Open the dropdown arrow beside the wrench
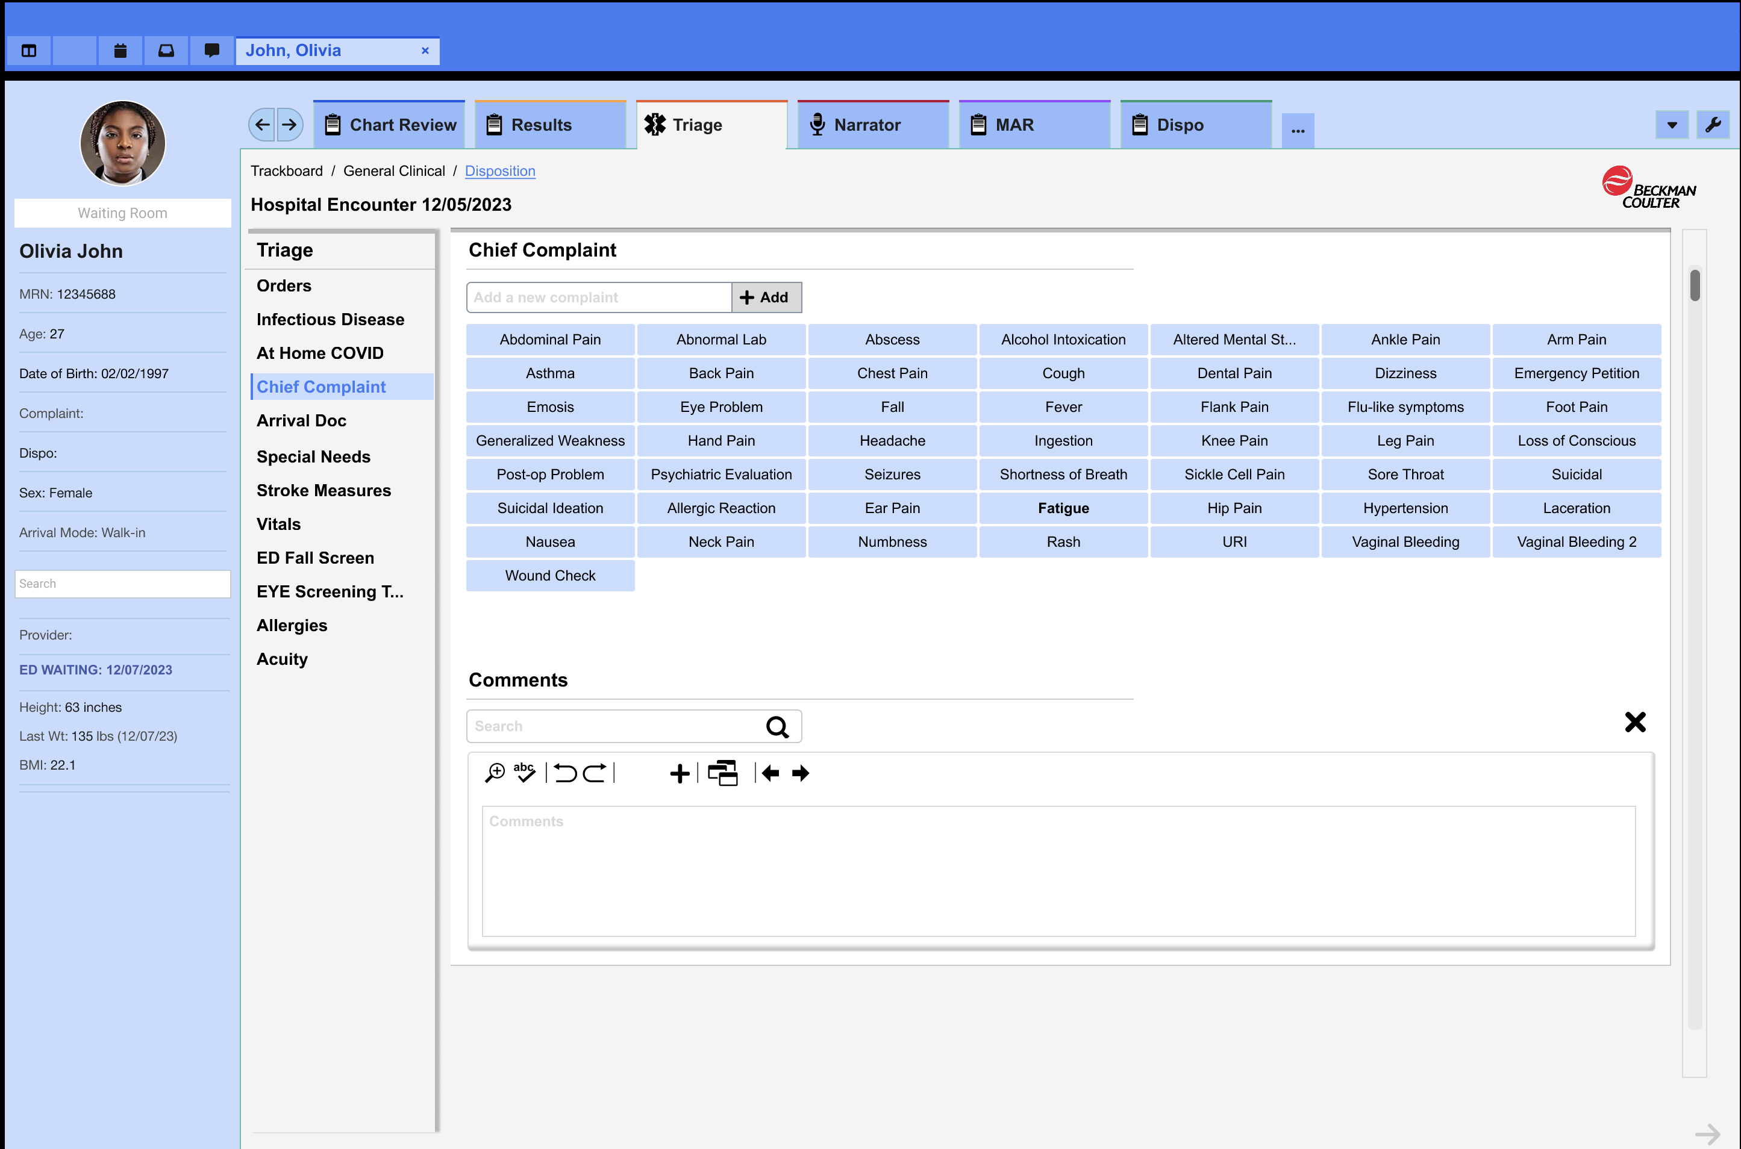The width and height of the screenshot is (1741, 1149). point(1671,125)
